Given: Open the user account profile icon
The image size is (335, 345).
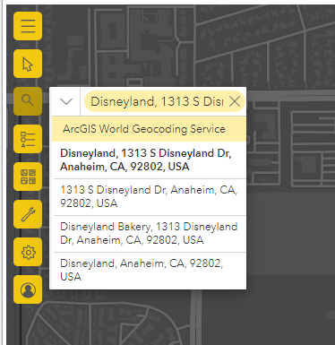Looking at the screenshot, I should click(x=28, y=289).
